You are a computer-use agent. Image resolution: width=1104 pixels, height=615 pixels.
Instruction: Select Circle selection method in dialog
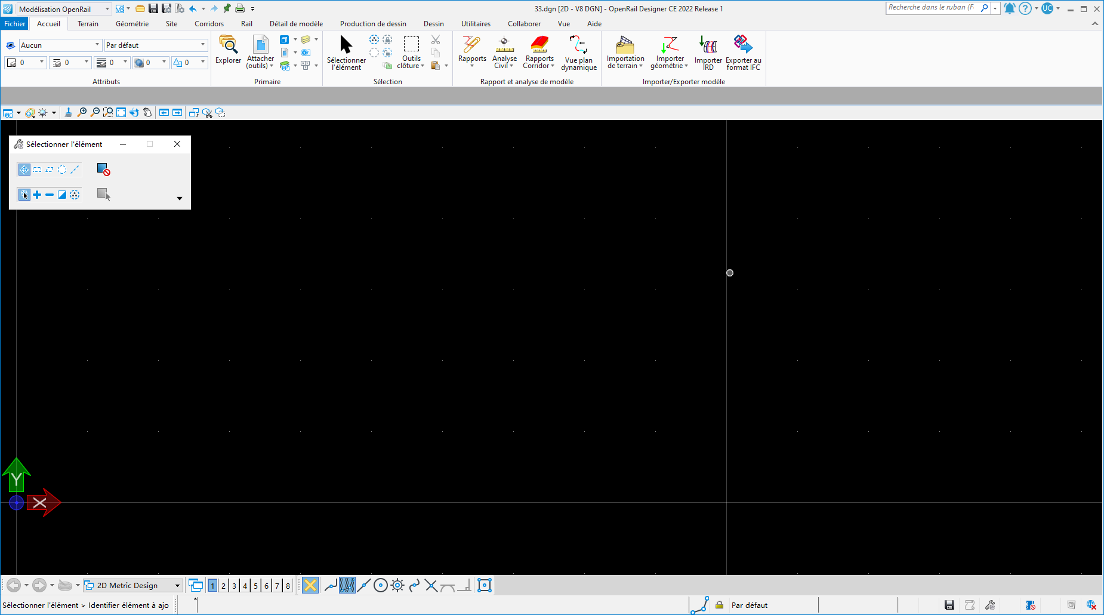62,170
